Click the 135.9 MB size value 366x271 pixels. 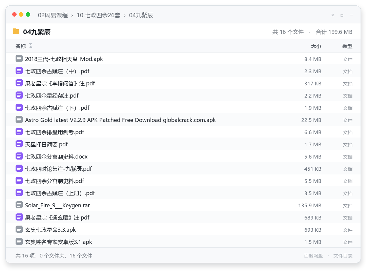click(x=310, y=205)
